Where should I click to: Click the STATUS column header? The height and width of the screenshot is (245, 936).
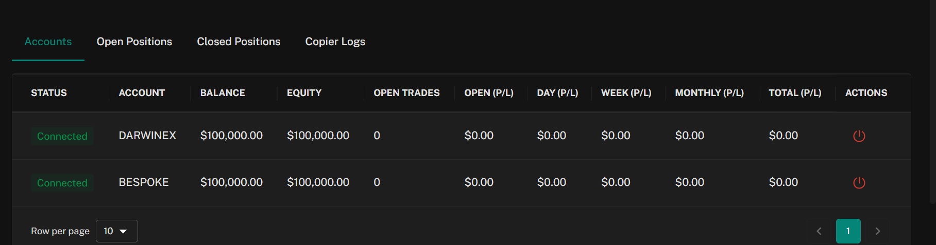[x=49, y=93]
